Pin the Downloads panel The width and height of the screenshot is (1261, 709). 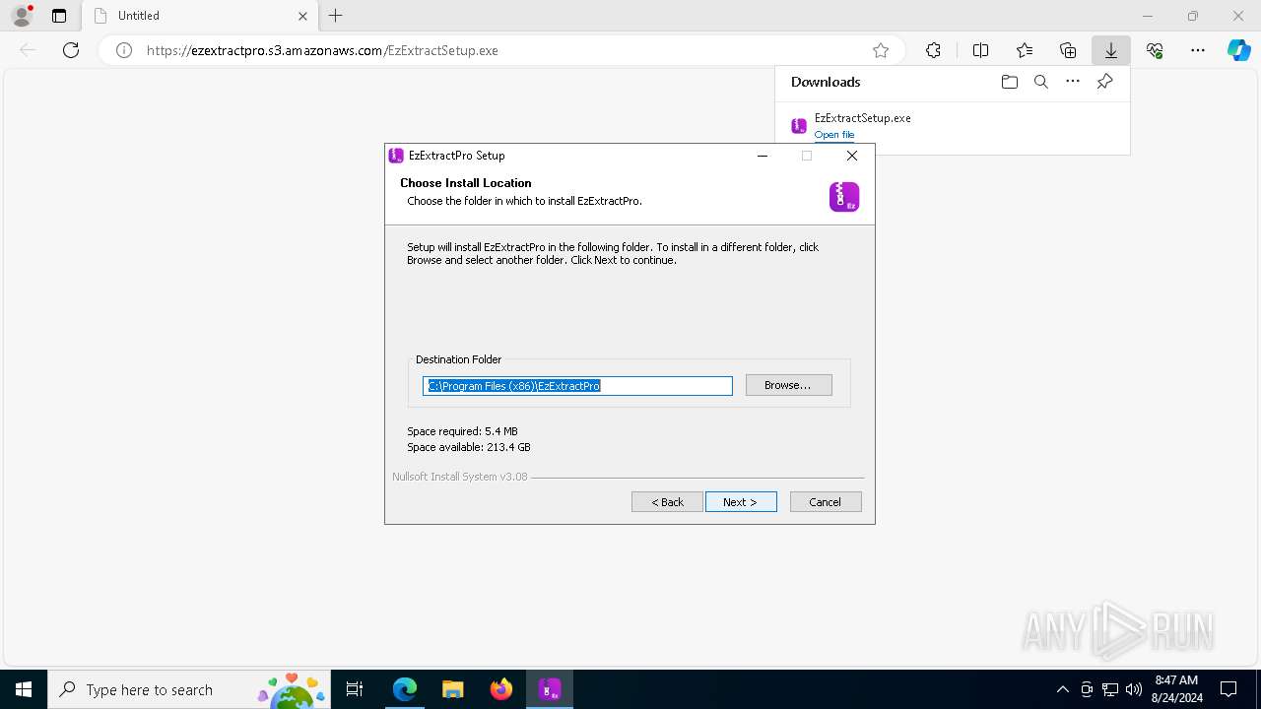(1104, 82)
